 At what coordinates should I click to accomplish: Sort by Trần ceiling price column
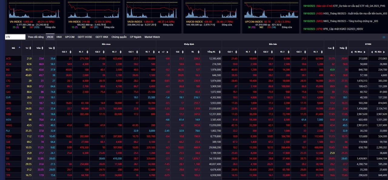pos(42,48)
